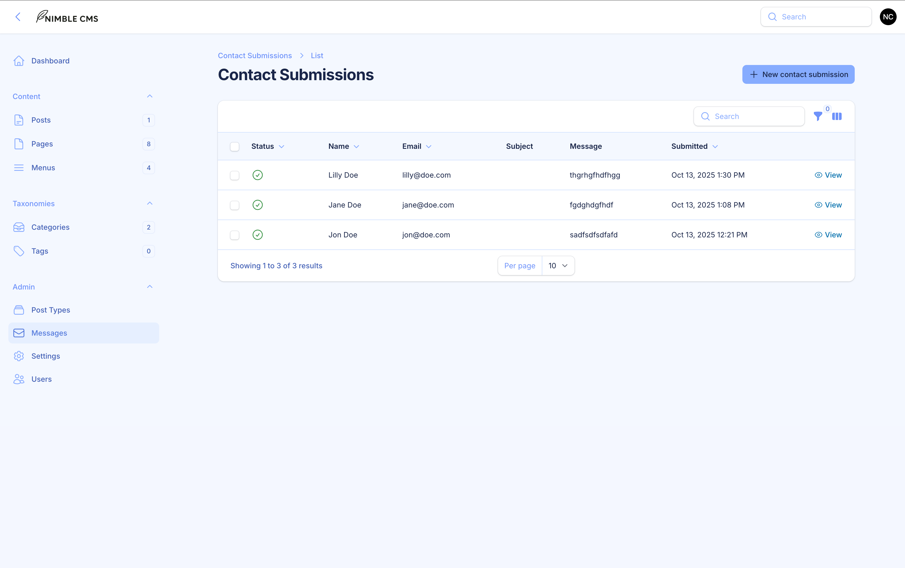Click the Dashboard home icon

click(x=19, y=61)
